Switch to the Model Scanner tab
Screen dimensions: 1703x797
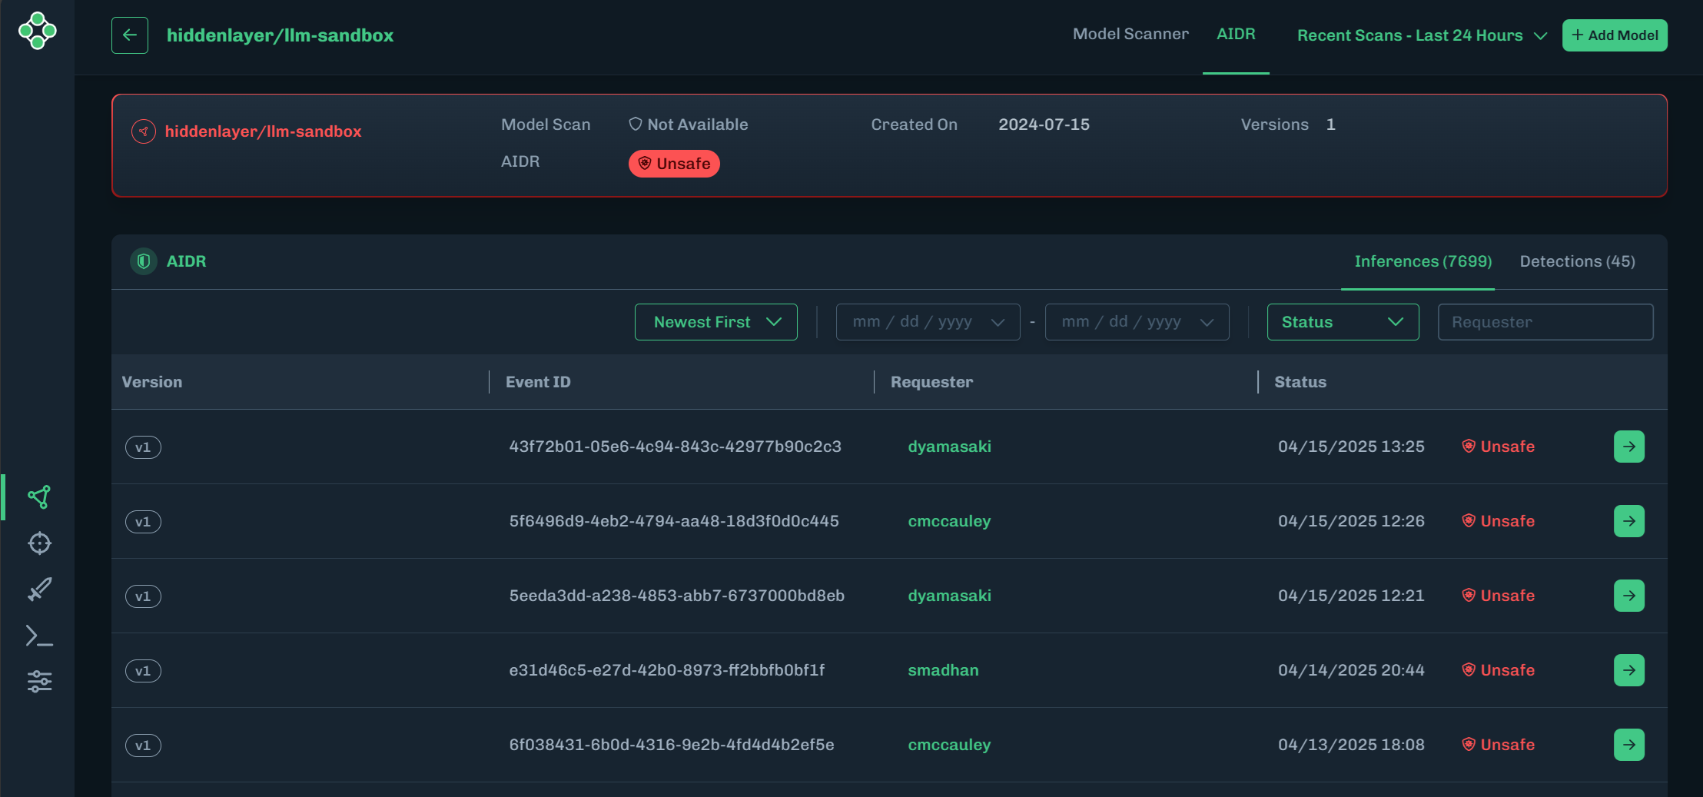[1130, 35]
